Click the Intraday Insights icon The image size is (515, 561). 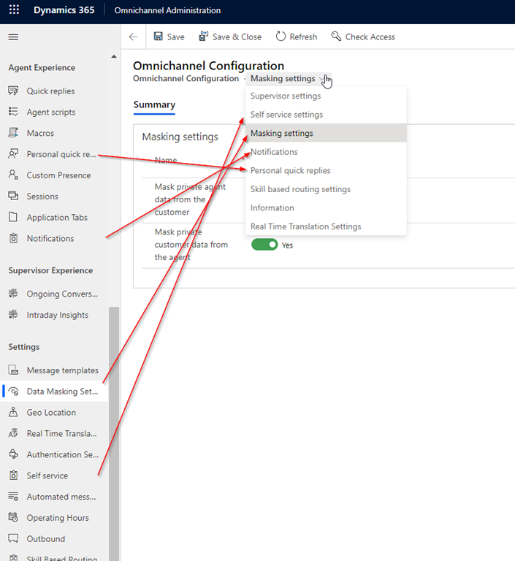(x=13, y=315)
